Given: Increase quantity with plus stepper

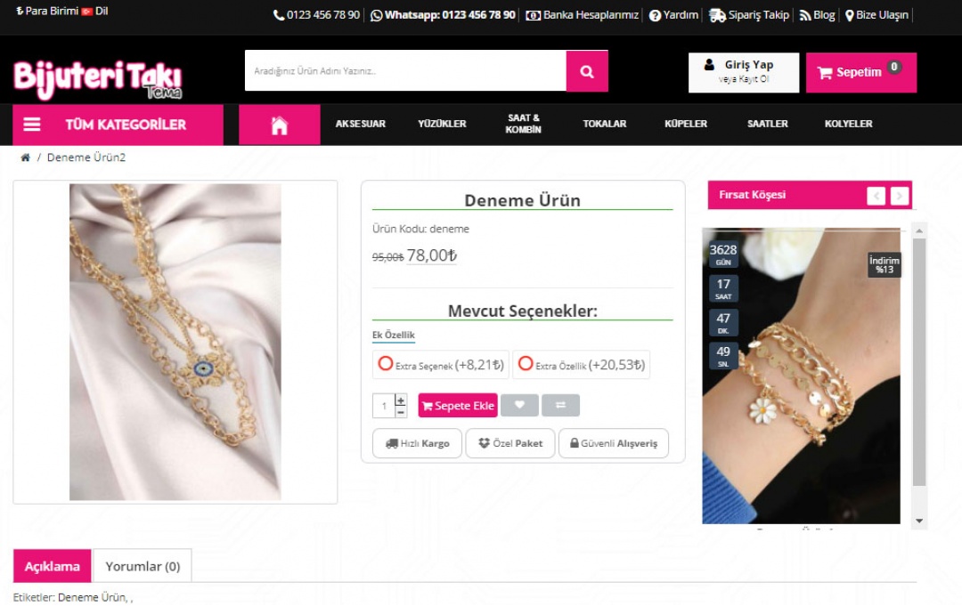Looking at the screenshot, I should (401, 400).
